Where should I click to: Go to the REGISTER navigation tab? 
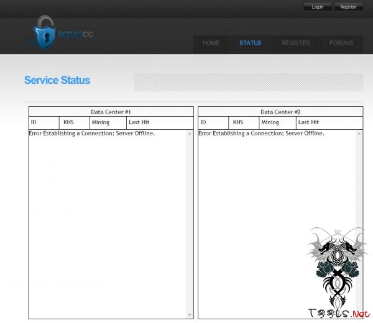pyautogui.click(x=295, y=43)
